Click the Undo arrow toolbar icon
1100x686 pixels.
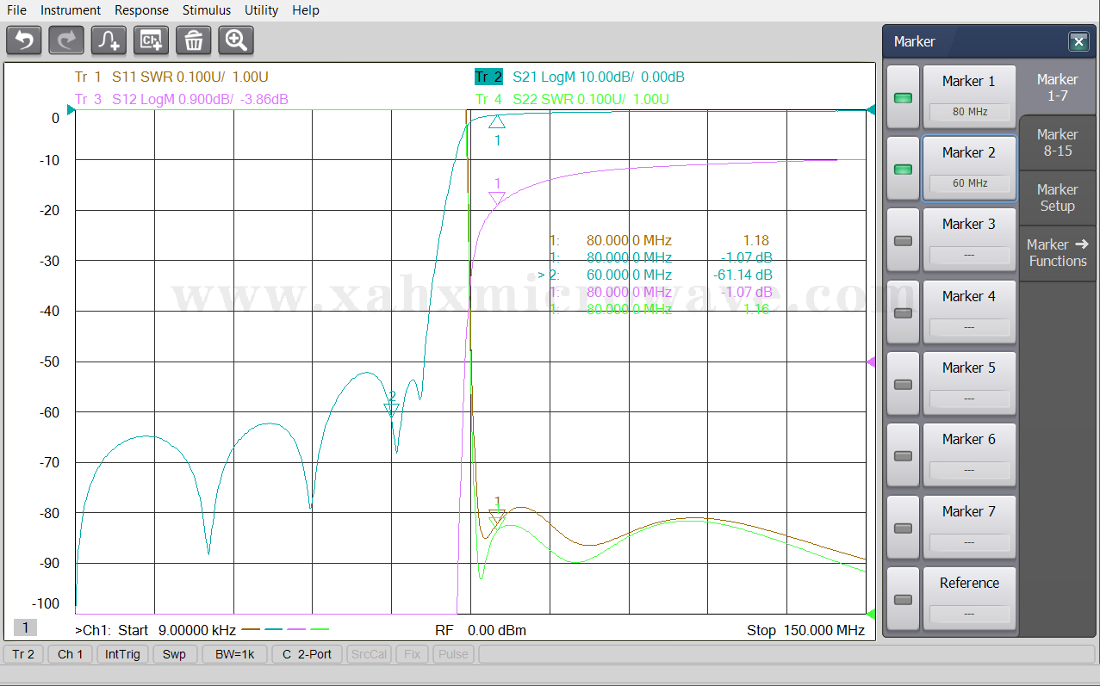24,40
